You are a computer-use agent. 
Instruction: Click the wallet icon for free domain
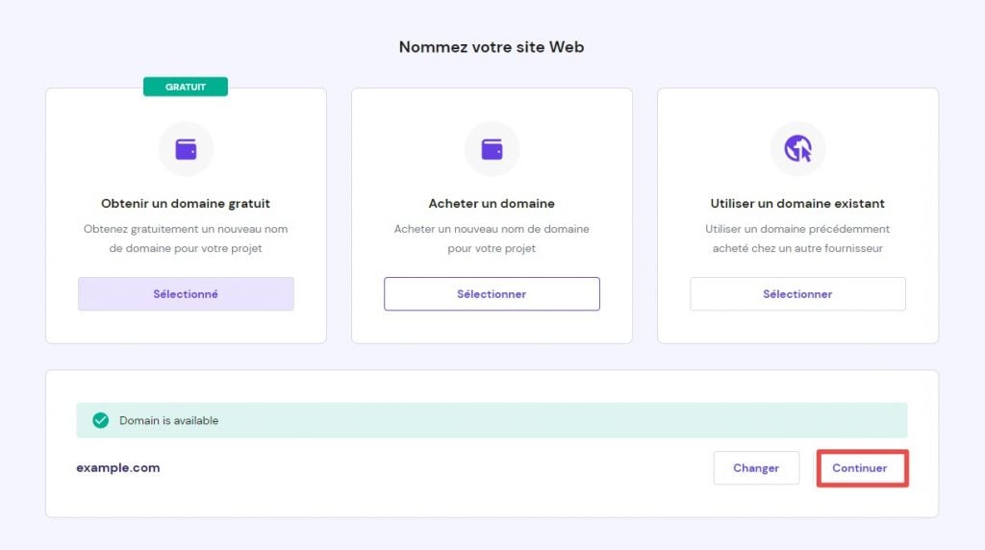tap(186, 149)
